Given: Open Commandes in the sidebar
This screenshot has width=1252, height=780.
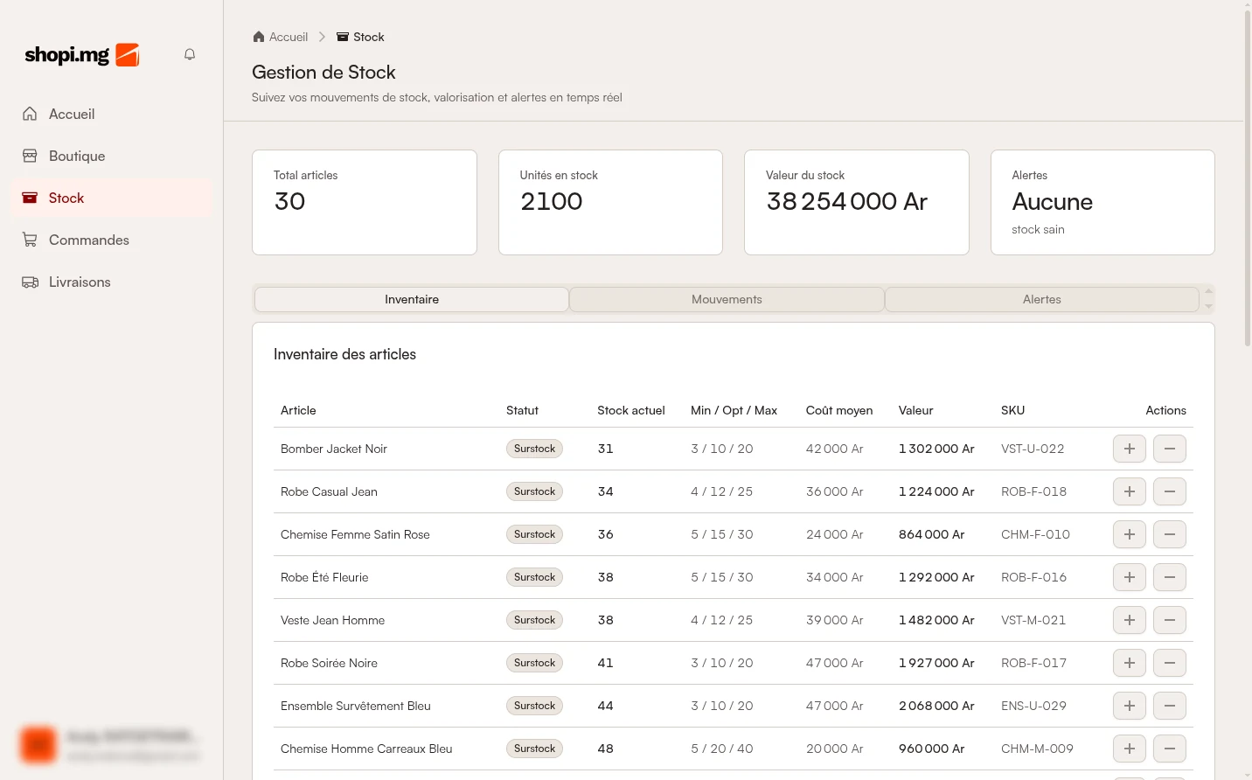Looking at the screenshot, I should point(112,240).
